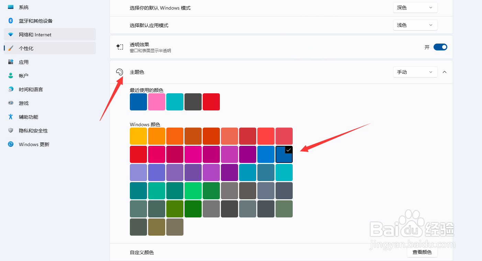Go to 个性化 in the sidebar
482x261 pixels.
tap(50, 48)
